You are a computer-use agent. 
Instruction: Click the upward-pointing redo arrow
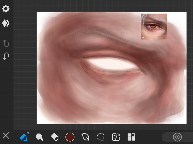pyautogui.click(x=6, y=43)
